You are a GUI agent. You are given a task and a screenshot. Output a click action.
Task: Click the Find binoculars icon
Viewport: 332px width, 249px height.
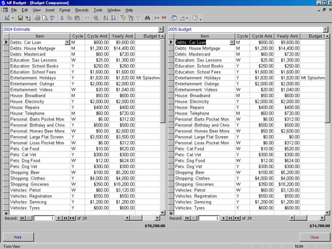pos(147,18)
